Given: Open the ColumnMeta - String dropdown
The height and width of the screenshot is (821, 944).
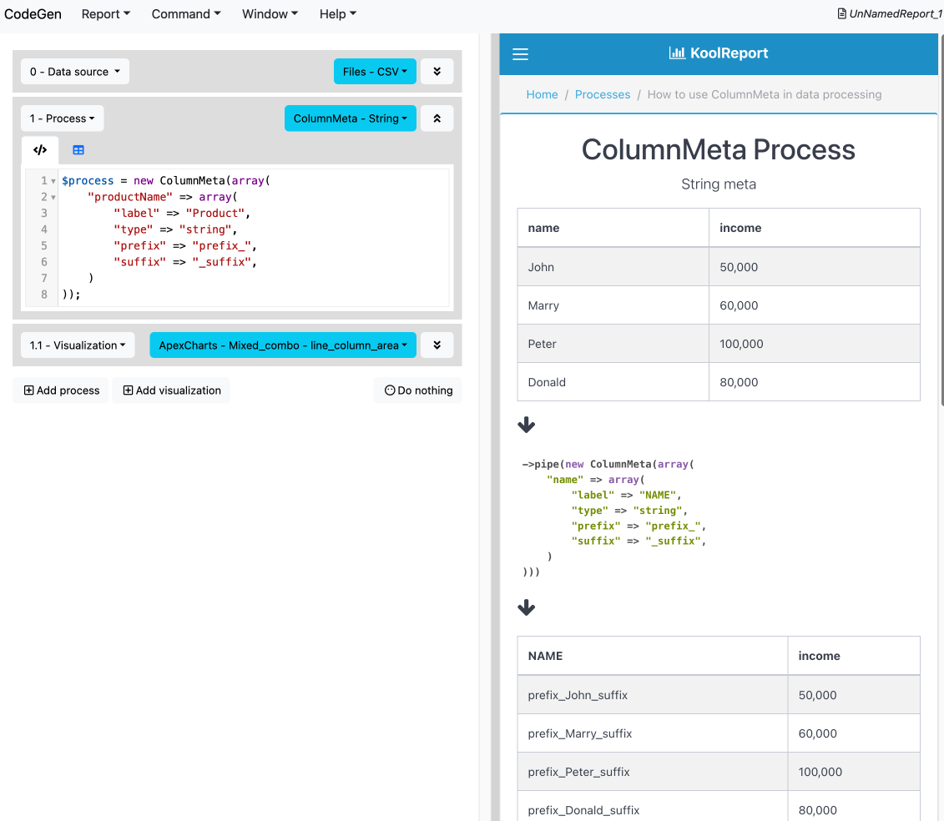Looking at the screenshot, I should tap(351, 118).
